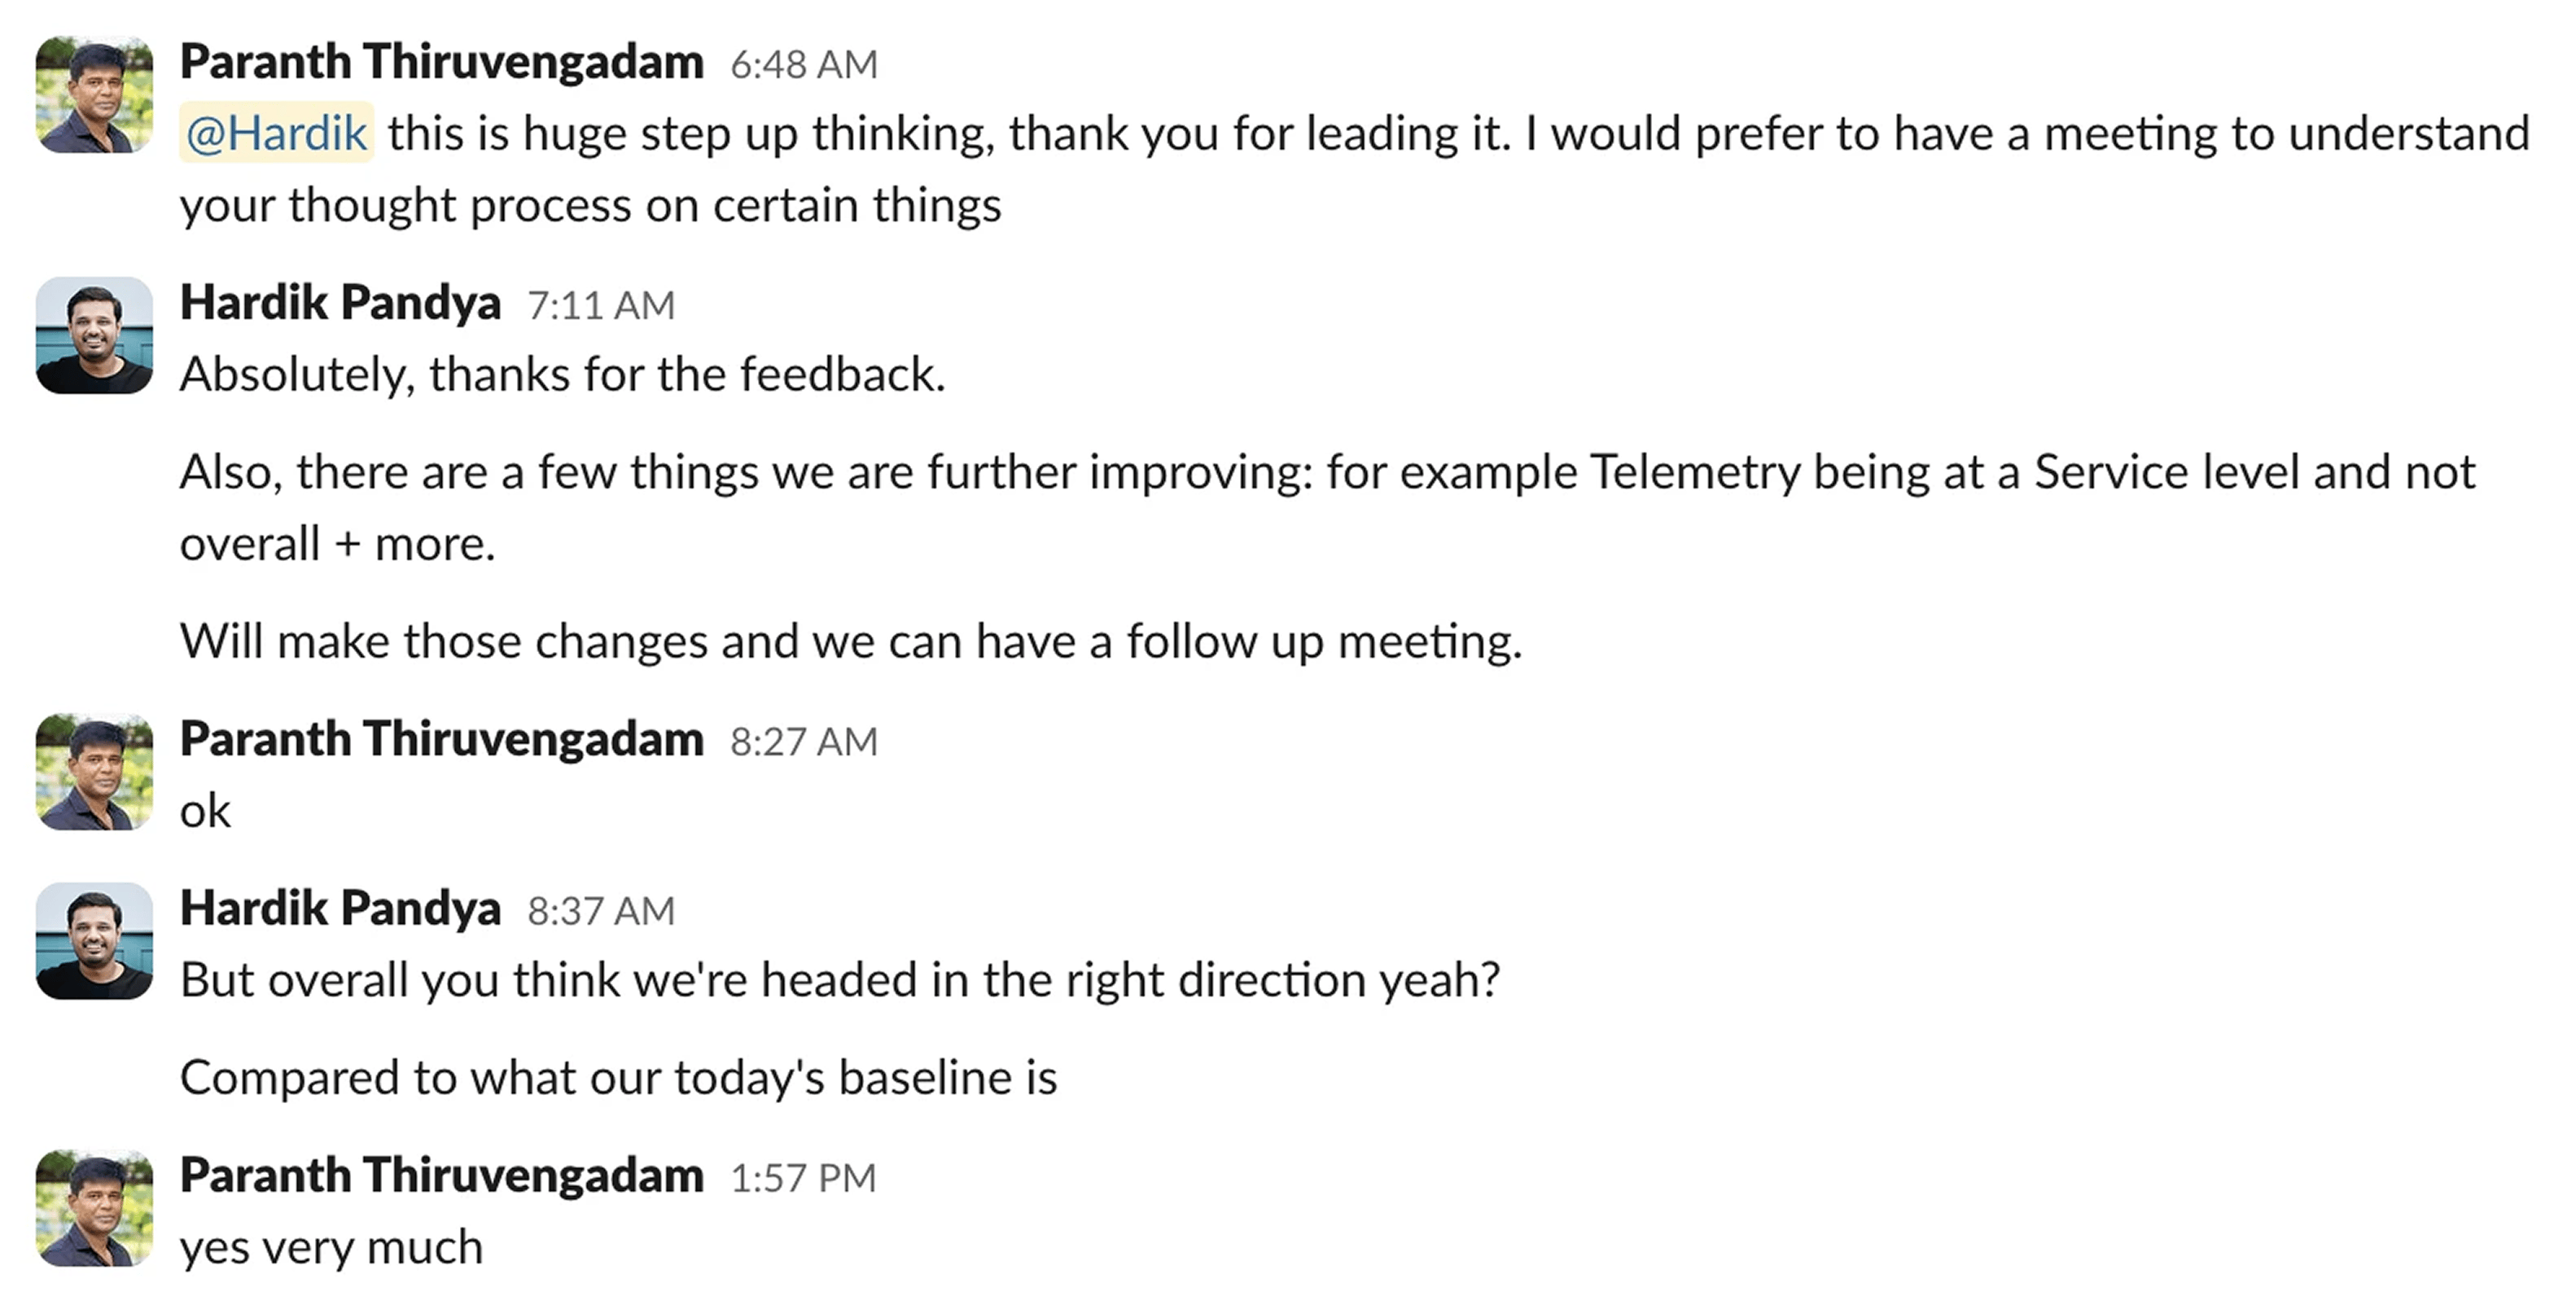
Task: Open Paranth Thiruvengadam's name on the 1:57 PM message
Action: 441,1175
